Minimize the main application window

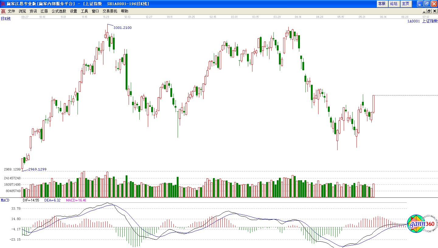pyautogui.click(x=420, y=4)
